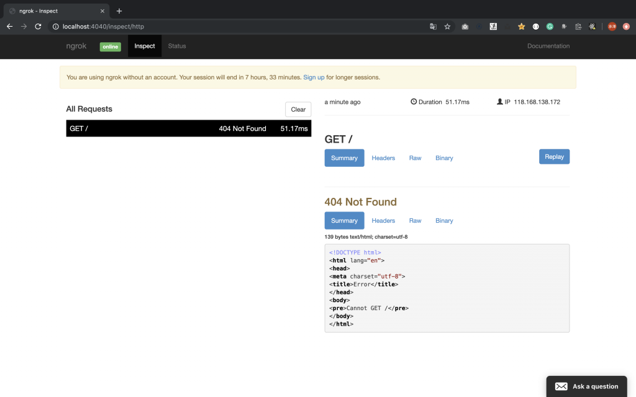Click the white circle brackets extension icon
The height and width of the screenshot is (397, 636).
coord(536,26)
